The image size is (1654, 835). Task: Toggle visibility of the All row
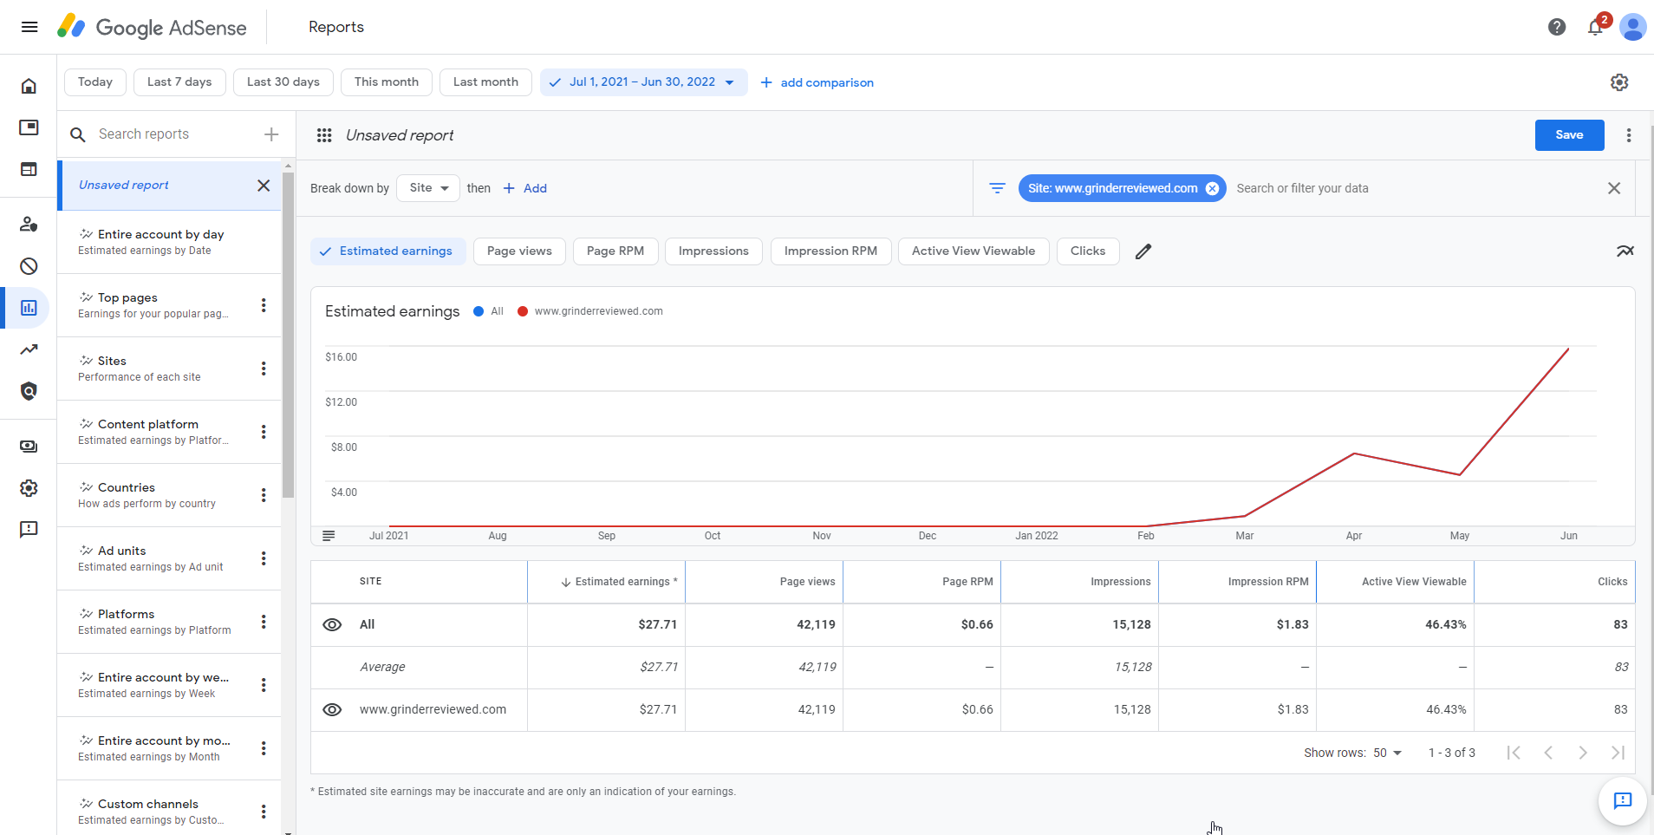(332, 625)
